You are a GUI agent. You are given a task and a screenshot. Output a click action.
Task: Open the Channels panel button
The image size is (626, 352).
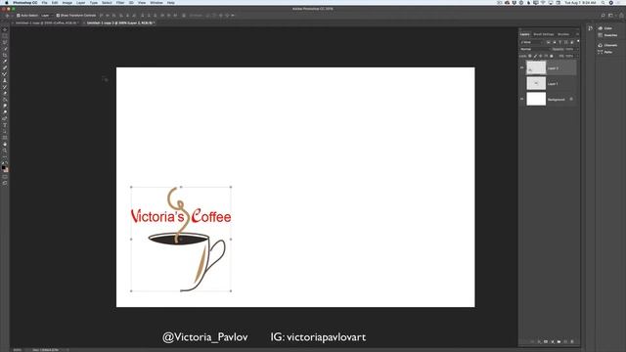607,45
